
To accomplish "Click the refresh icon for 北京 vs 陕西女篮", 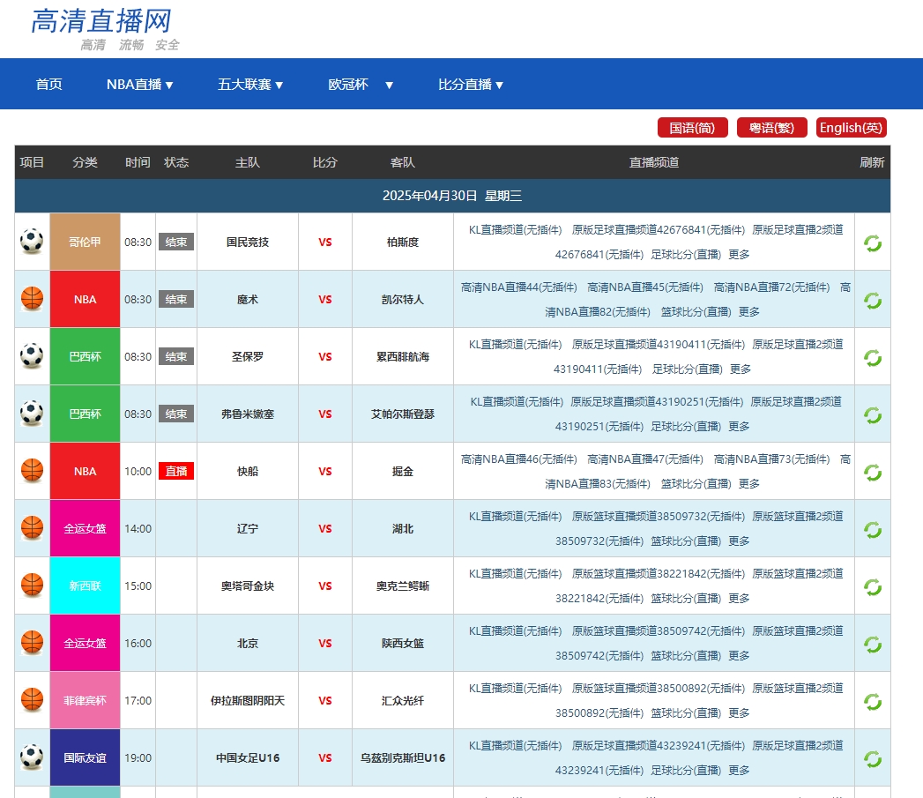I will point(873,643).
